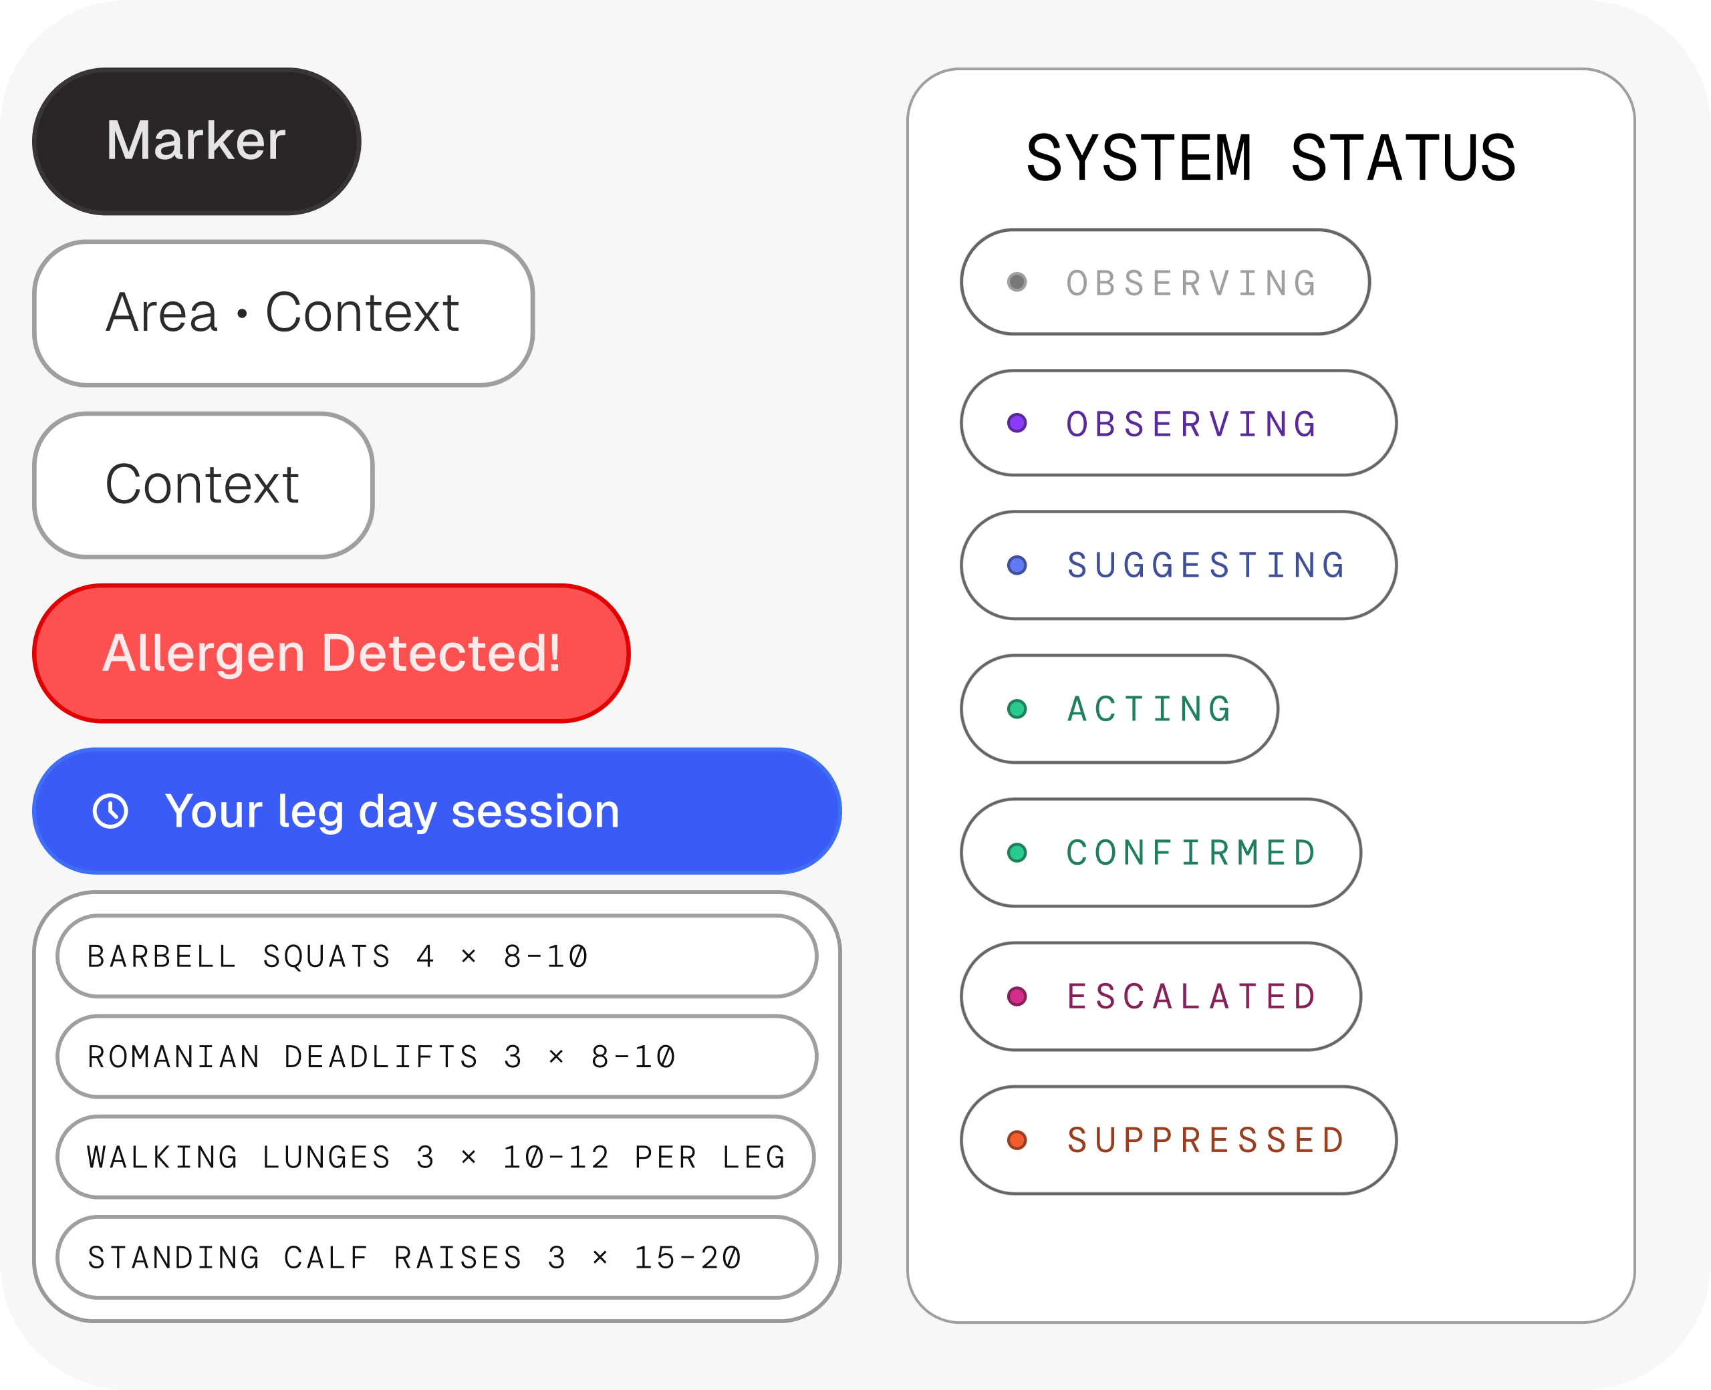Select Standing Calf Raises 3 × 15-20 row

pos(437,1257)
